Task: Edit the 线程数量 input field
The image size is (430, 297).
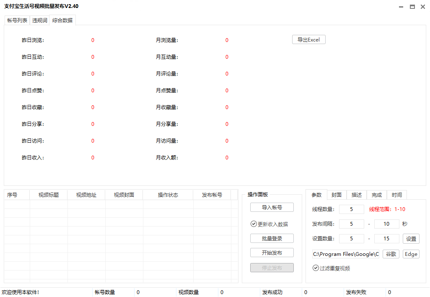Action: coord(351,209)
